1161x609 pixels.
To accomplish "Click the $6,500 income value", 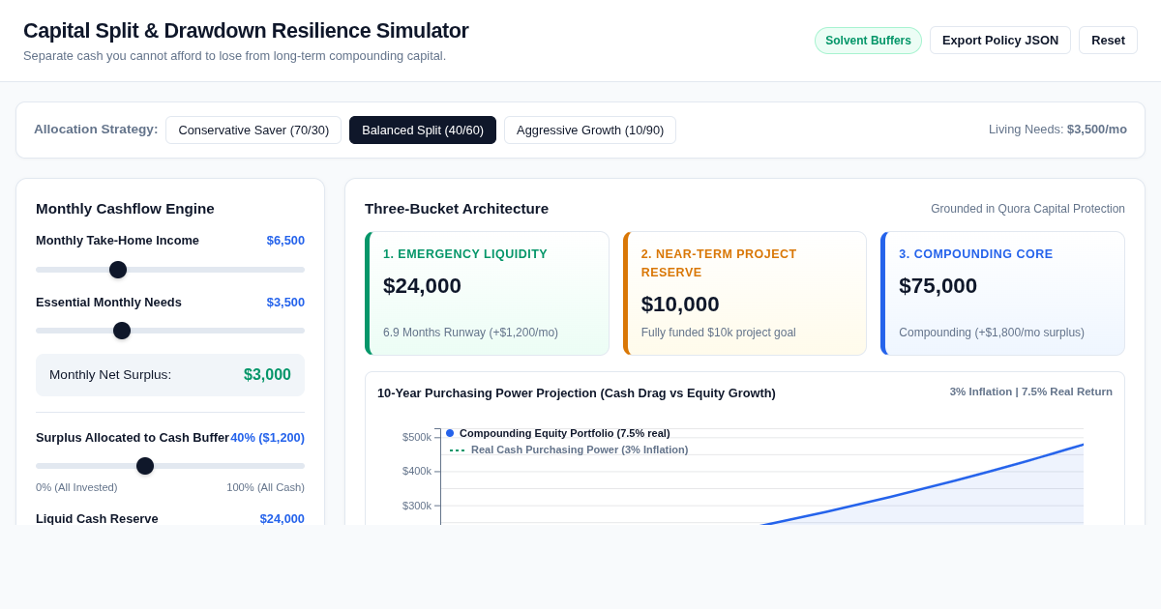I will pyautogui.click(x=285, y=241).
